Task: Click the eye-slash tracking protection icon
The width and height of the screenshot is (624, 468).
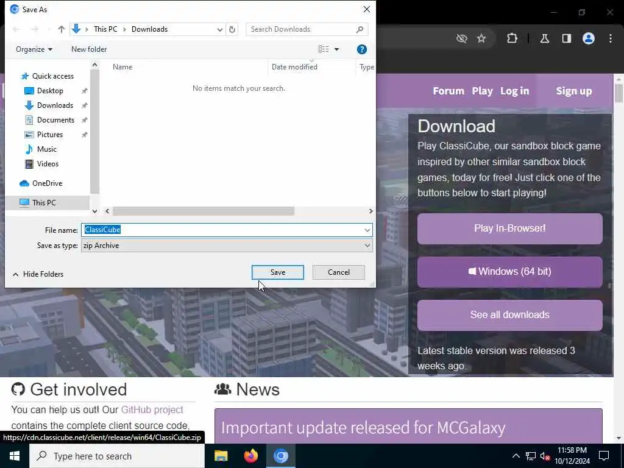Action: [462, 38]
